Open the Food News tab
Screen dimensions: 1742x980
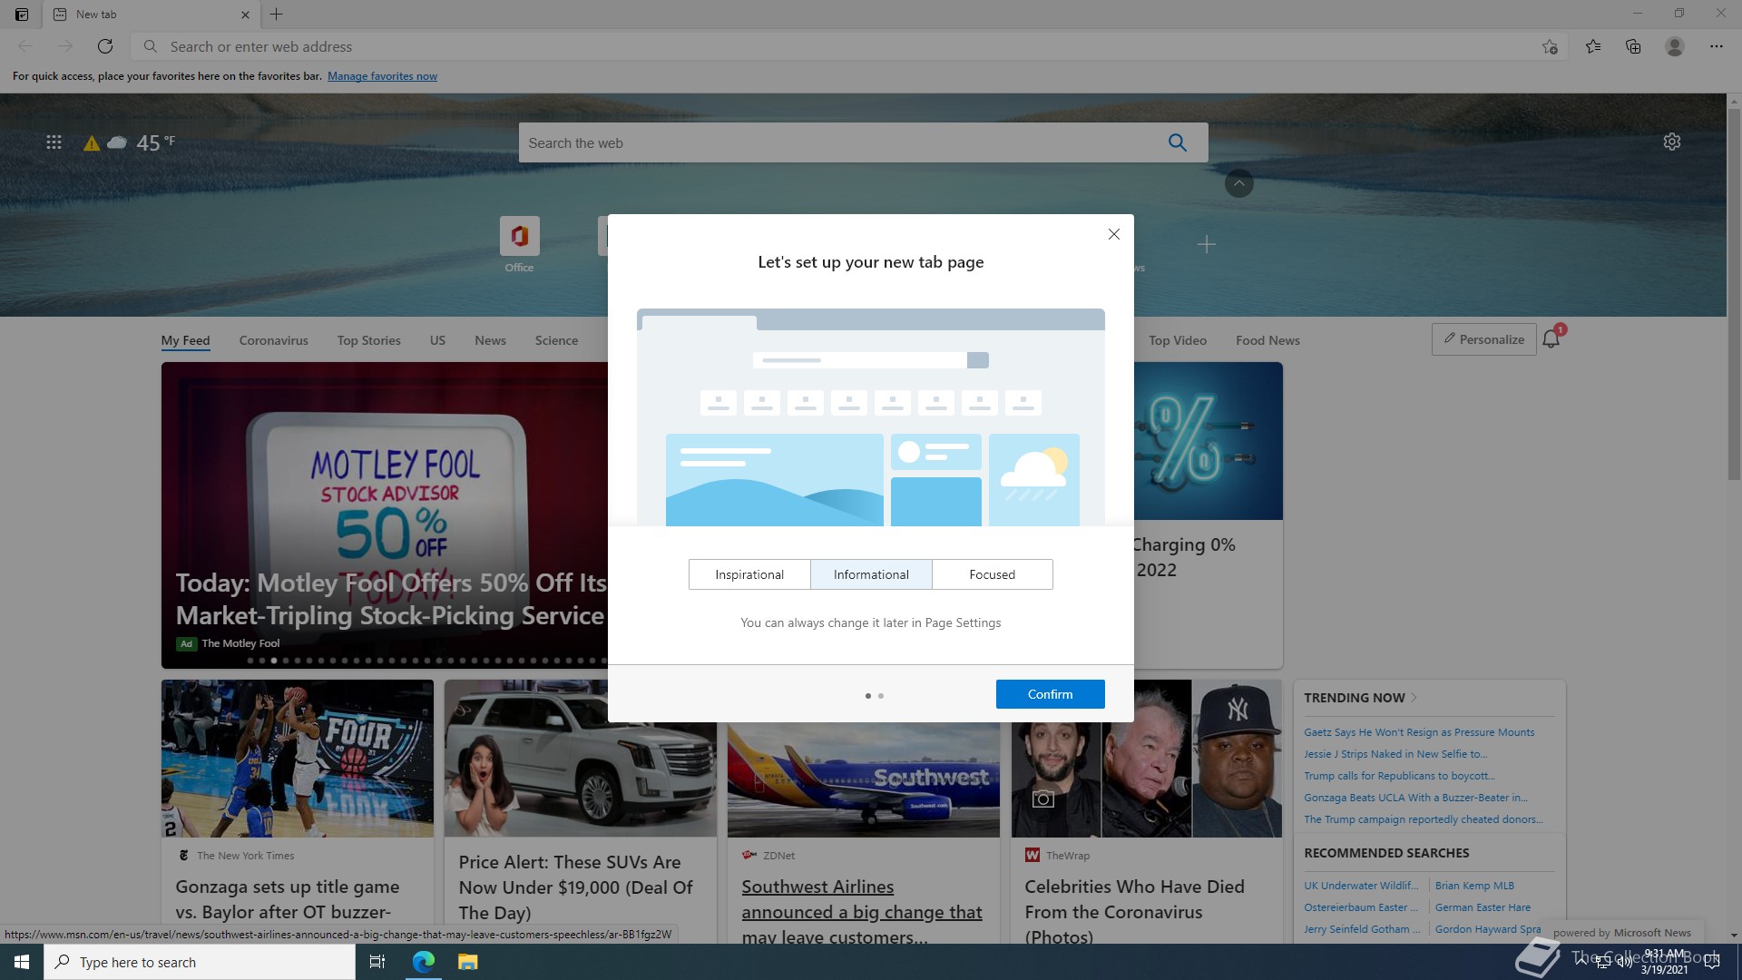pos(1268,340)
